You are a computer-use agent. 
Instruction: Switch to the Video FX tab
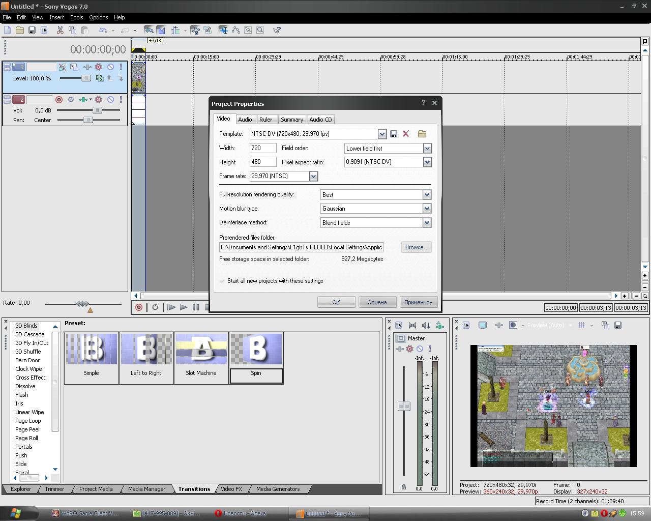[231, 489]
